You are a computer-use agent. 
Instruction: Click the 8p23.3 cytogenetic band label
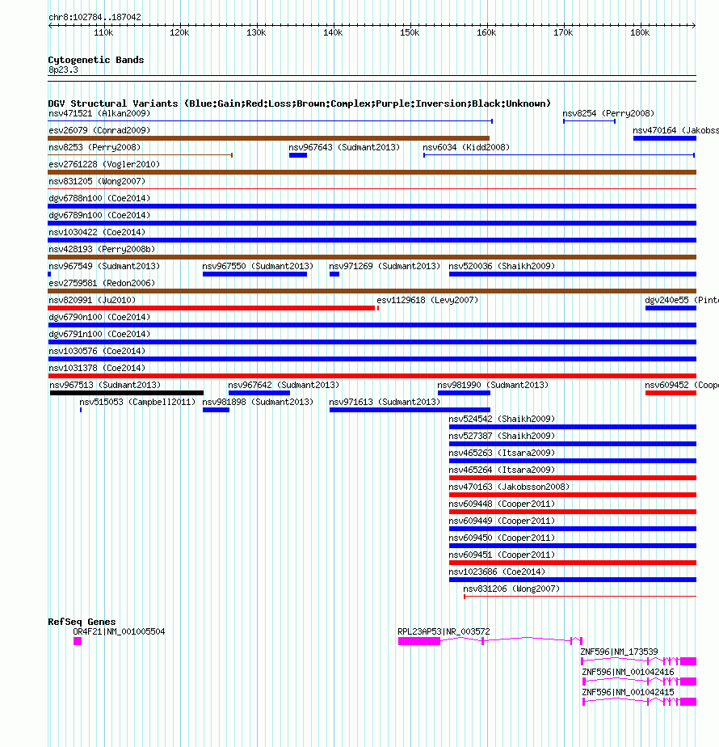pyautogui.click(x=63, y=70)
